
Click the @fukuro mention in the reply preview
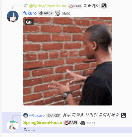pos(37,115)
